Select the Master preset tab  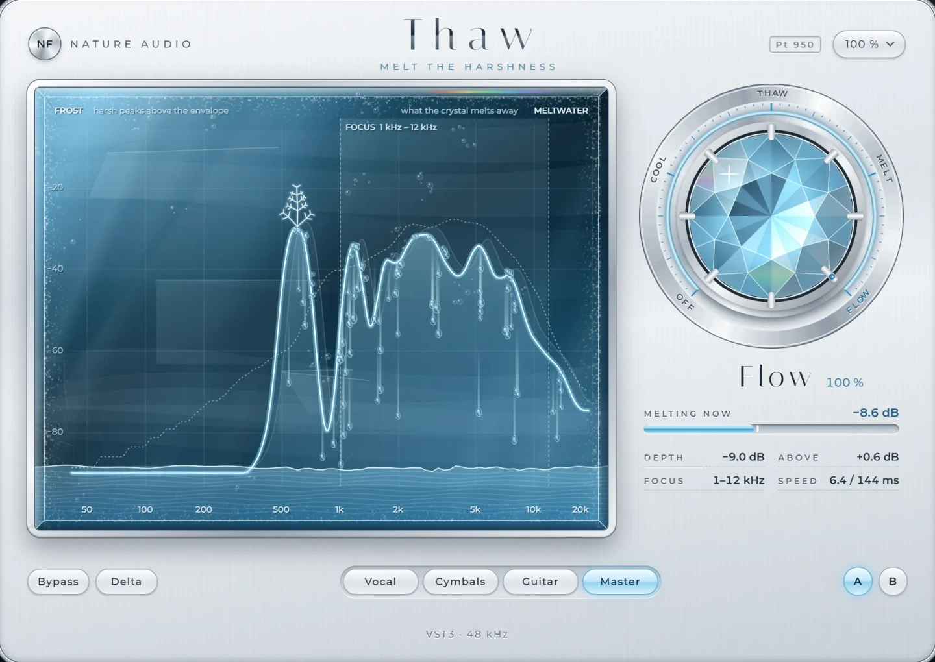point(620,582)
